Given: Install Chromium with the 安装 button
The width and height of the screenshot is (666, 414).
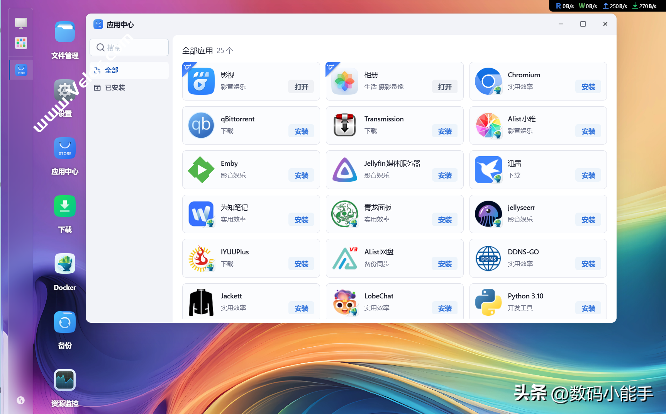Looking at the screenshot, I should click(588, 87).
